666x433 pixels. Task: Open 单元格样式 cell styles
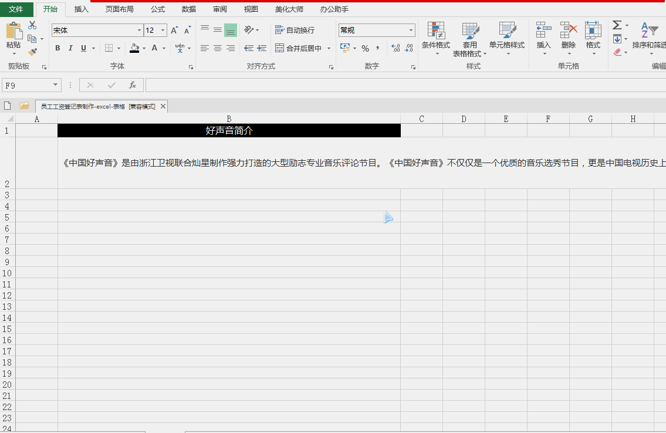coord(507,38)
